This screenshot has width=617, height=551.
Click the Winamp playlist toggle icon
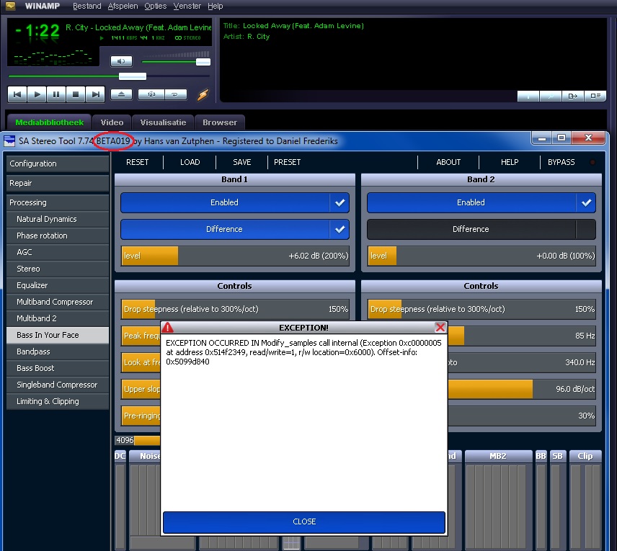(595, 96)
